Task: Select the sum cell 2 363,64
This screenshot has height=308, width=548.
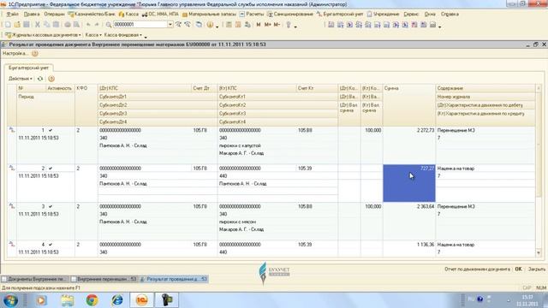Action: click(409, 221)
